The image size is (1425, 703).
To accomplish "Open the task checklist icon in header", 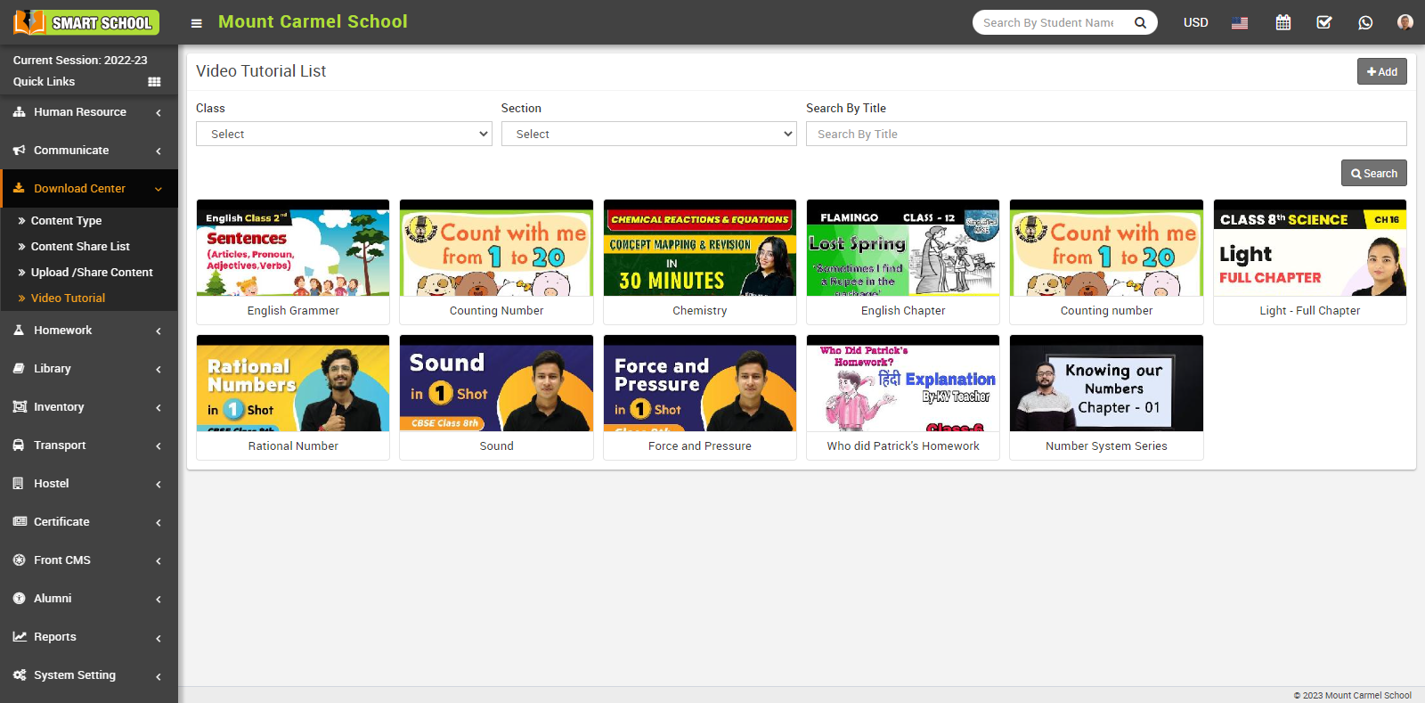I will click(x=1324, y=22).
